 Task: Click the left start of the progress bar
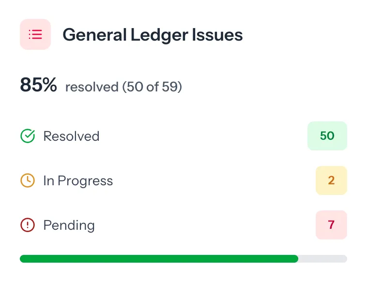pos(22,259)
